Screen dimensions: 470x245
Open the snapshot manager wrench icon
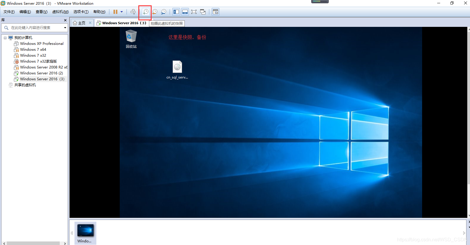163,12
